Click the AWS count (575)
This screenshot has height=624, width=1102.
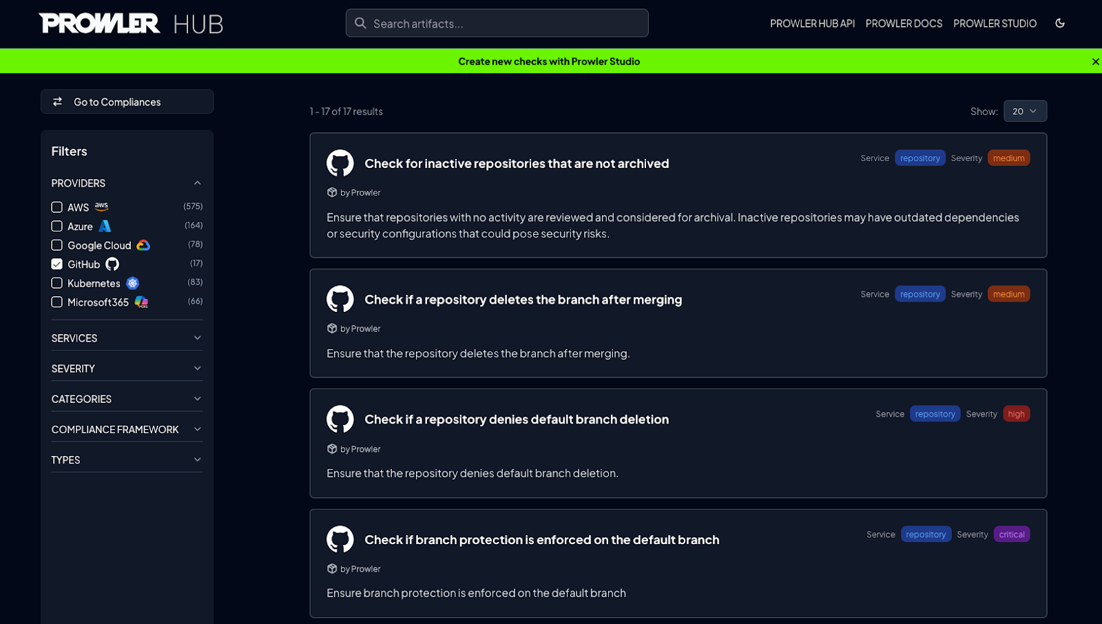pos(193,207)
